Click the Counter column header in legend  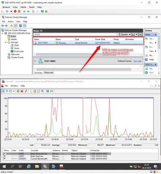click(x=34, y=150)
